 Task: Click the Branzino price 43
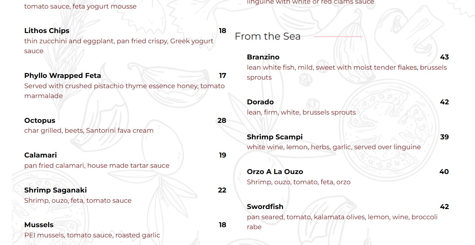click(x=444, y=57)
